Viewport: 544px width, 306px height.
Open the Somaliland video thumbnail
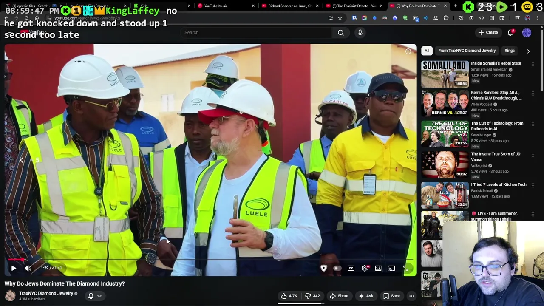[x=445, y=74]
